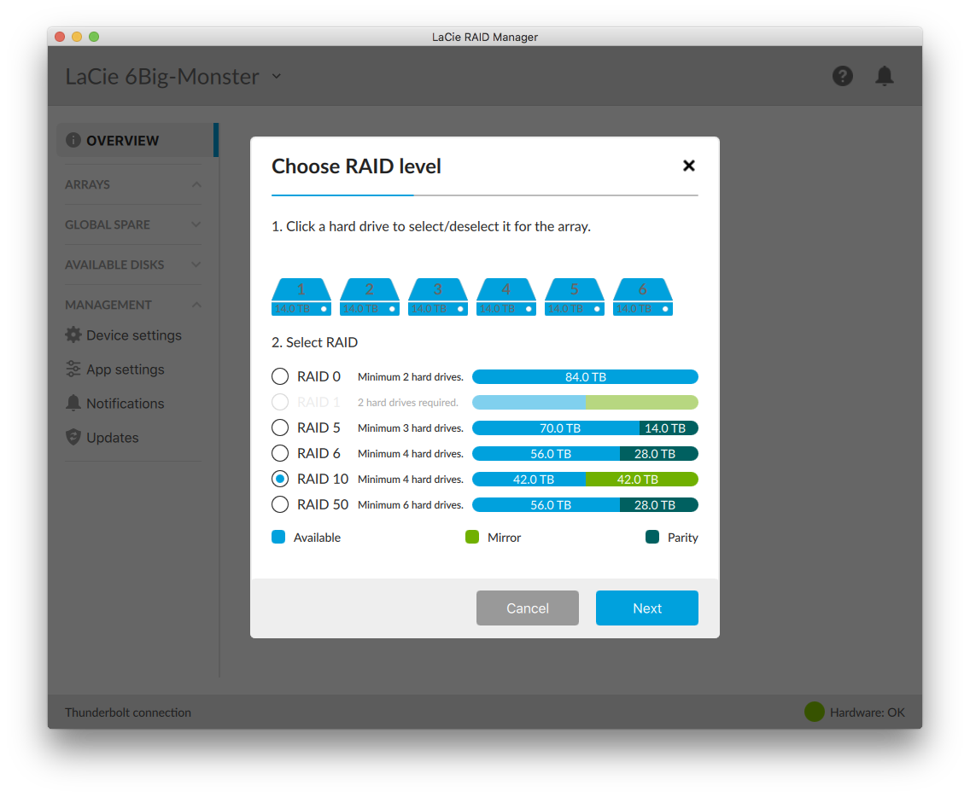Open the Overview tab in sidebar
Viewport: 970px width, 797px height.
[x=123, y=141]
